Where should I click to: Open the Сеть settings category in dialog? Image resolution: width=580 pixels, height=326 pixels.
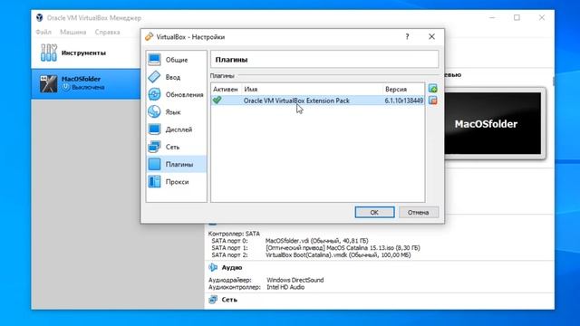click(x=176, y=147)
